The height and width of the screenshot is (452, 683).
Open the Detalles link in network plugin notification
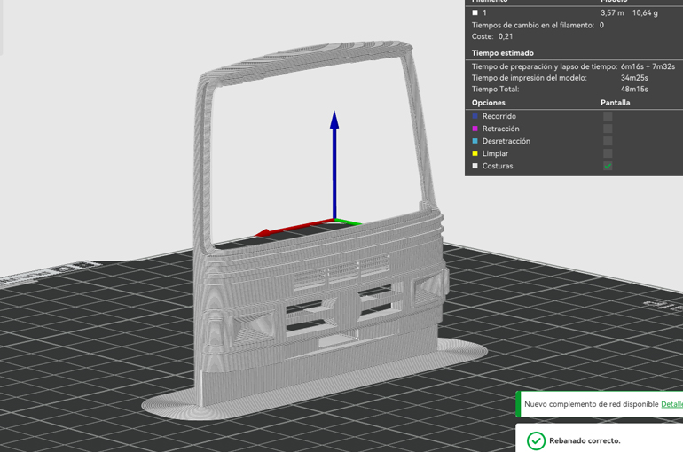(671, 404)
